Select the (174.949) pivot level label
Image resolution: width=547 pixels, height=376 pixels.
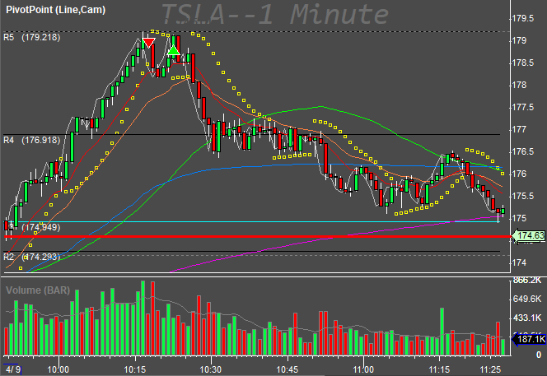[x=41, y=228]
